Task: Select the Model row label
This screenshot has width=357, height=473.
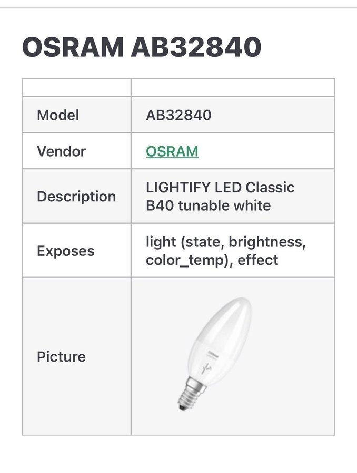Action: (x=58, y=115)
